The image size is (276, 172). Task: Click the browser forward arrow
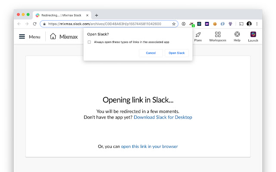pos(27,24)
